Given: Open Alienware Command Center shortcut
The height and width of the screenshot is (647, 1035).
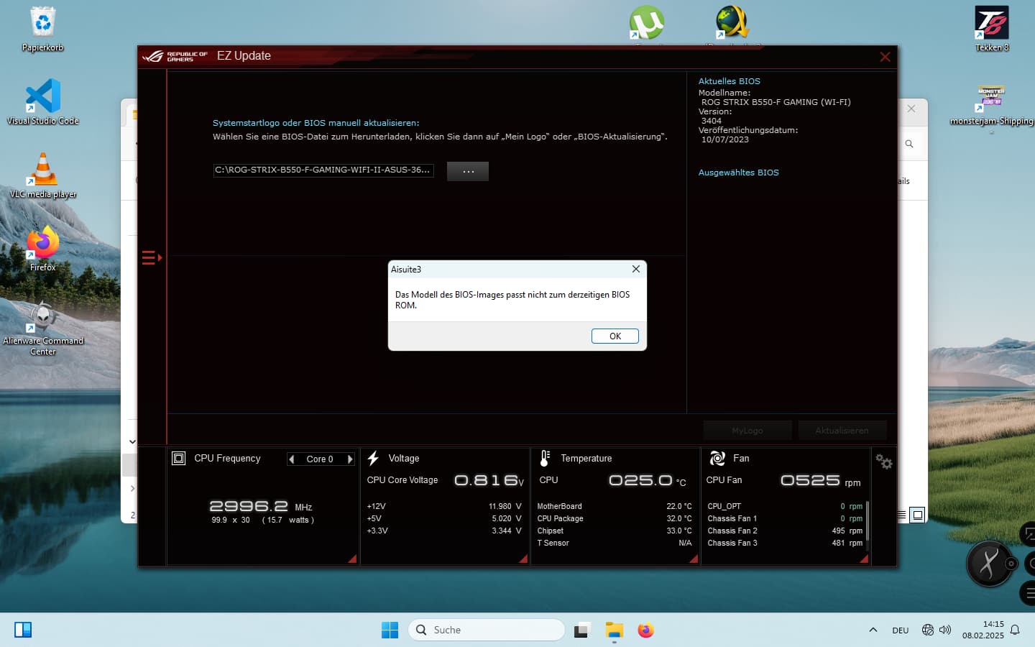Looking at the screenshot, I should pos(42,327).
